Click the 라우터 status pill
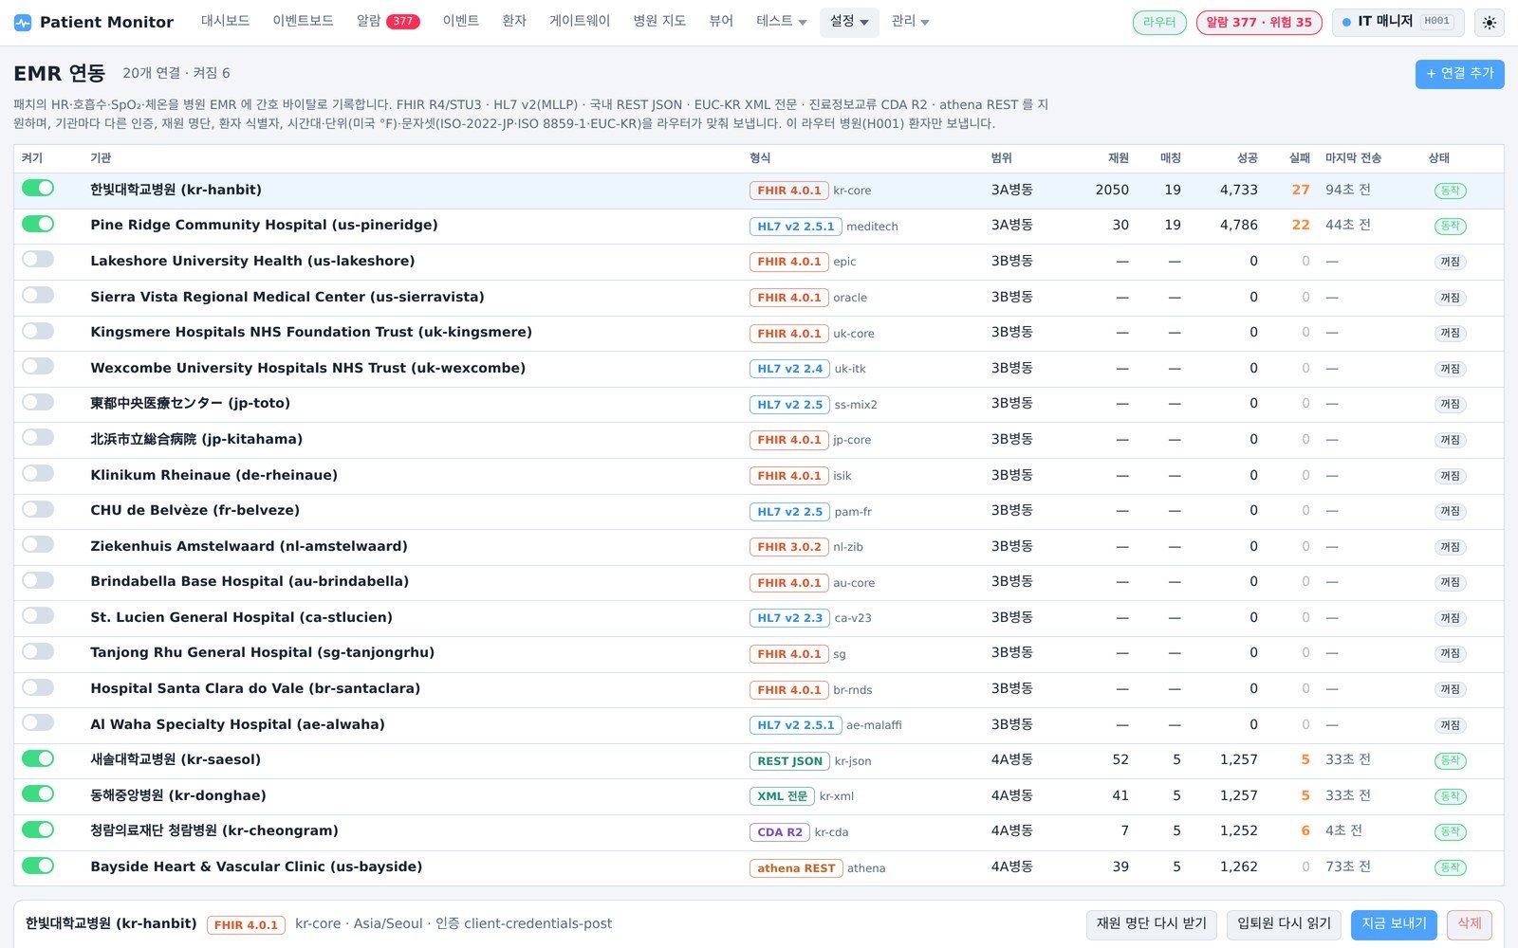The width and height of the screenshot is (1518, 948). coord(1159,22)
